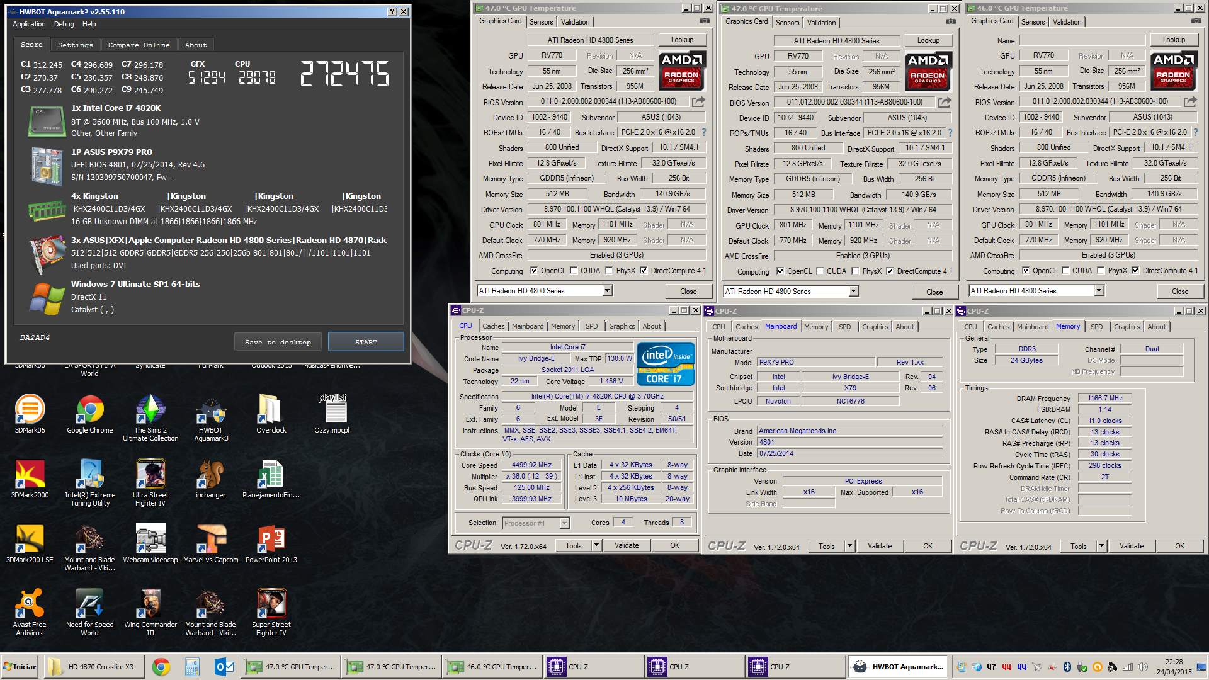Toggle DirectCompute checkbox in left GPU-Z window

click(644, 271)
